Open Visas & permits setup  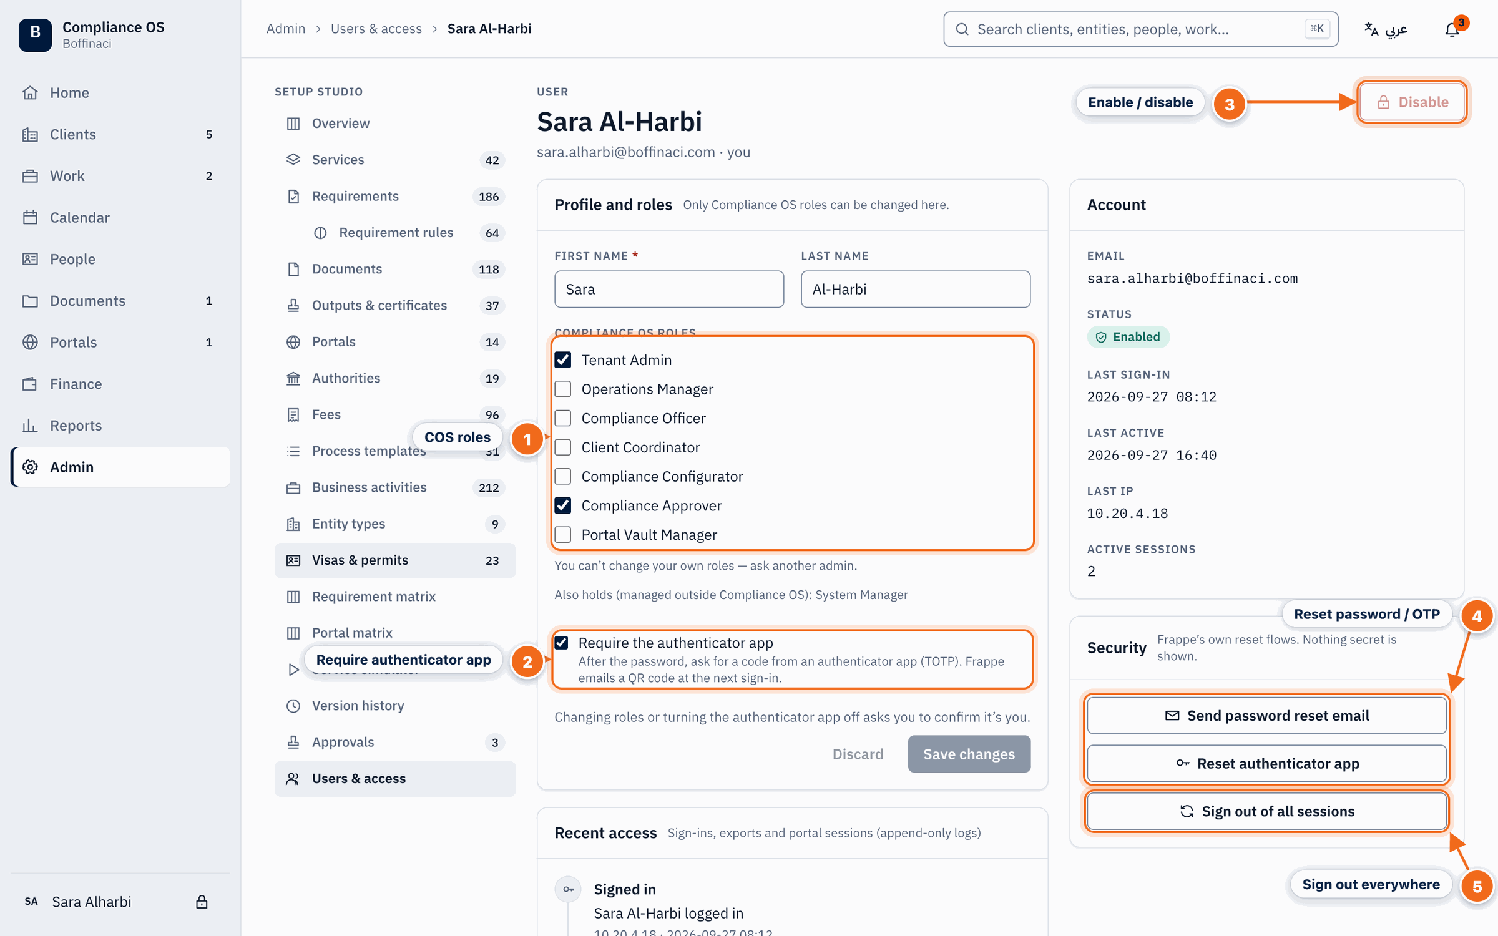click(x=395, y=560)
